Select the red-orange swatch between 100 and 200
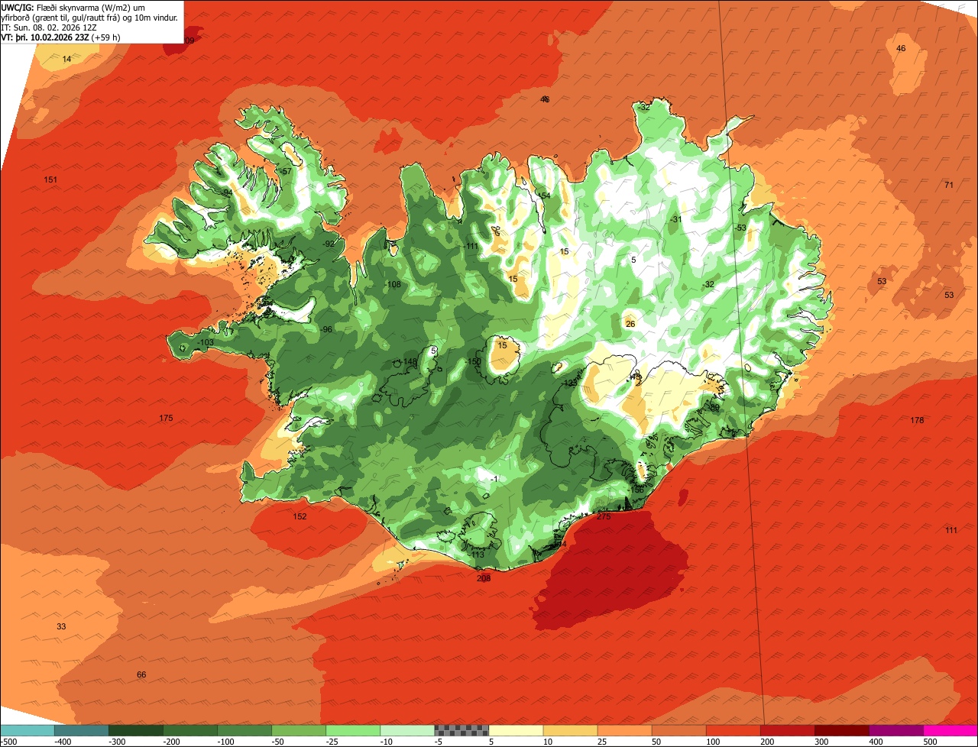The image size is (978, 747). (733, 730)
